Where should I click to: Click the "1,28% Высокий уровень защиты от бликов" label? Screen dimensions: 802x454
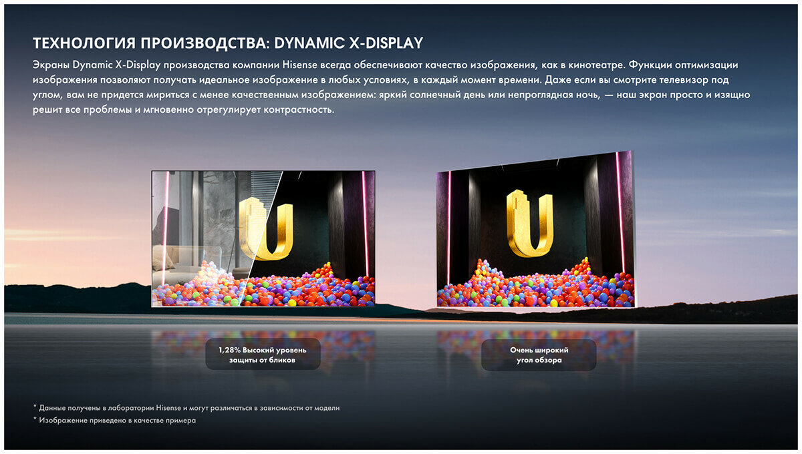click(263, 355)
